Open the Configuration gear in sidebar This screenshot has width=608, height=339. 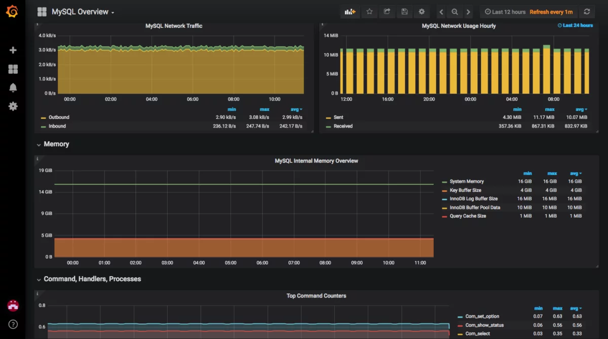click(x=13, y=106)
